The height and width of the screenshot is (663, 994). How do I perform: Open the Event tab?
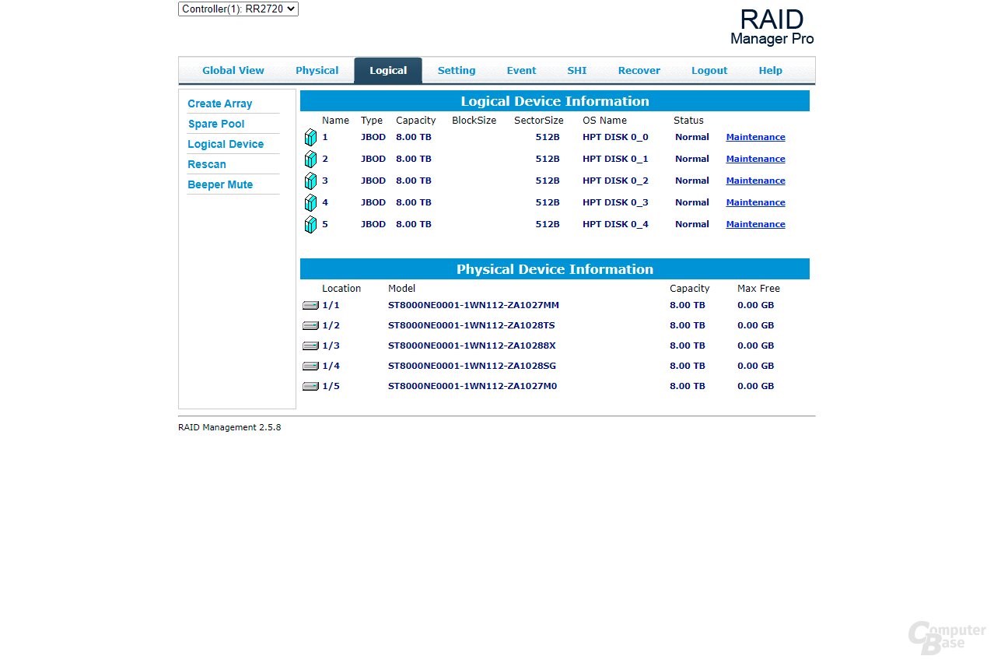tap(521, 71)
